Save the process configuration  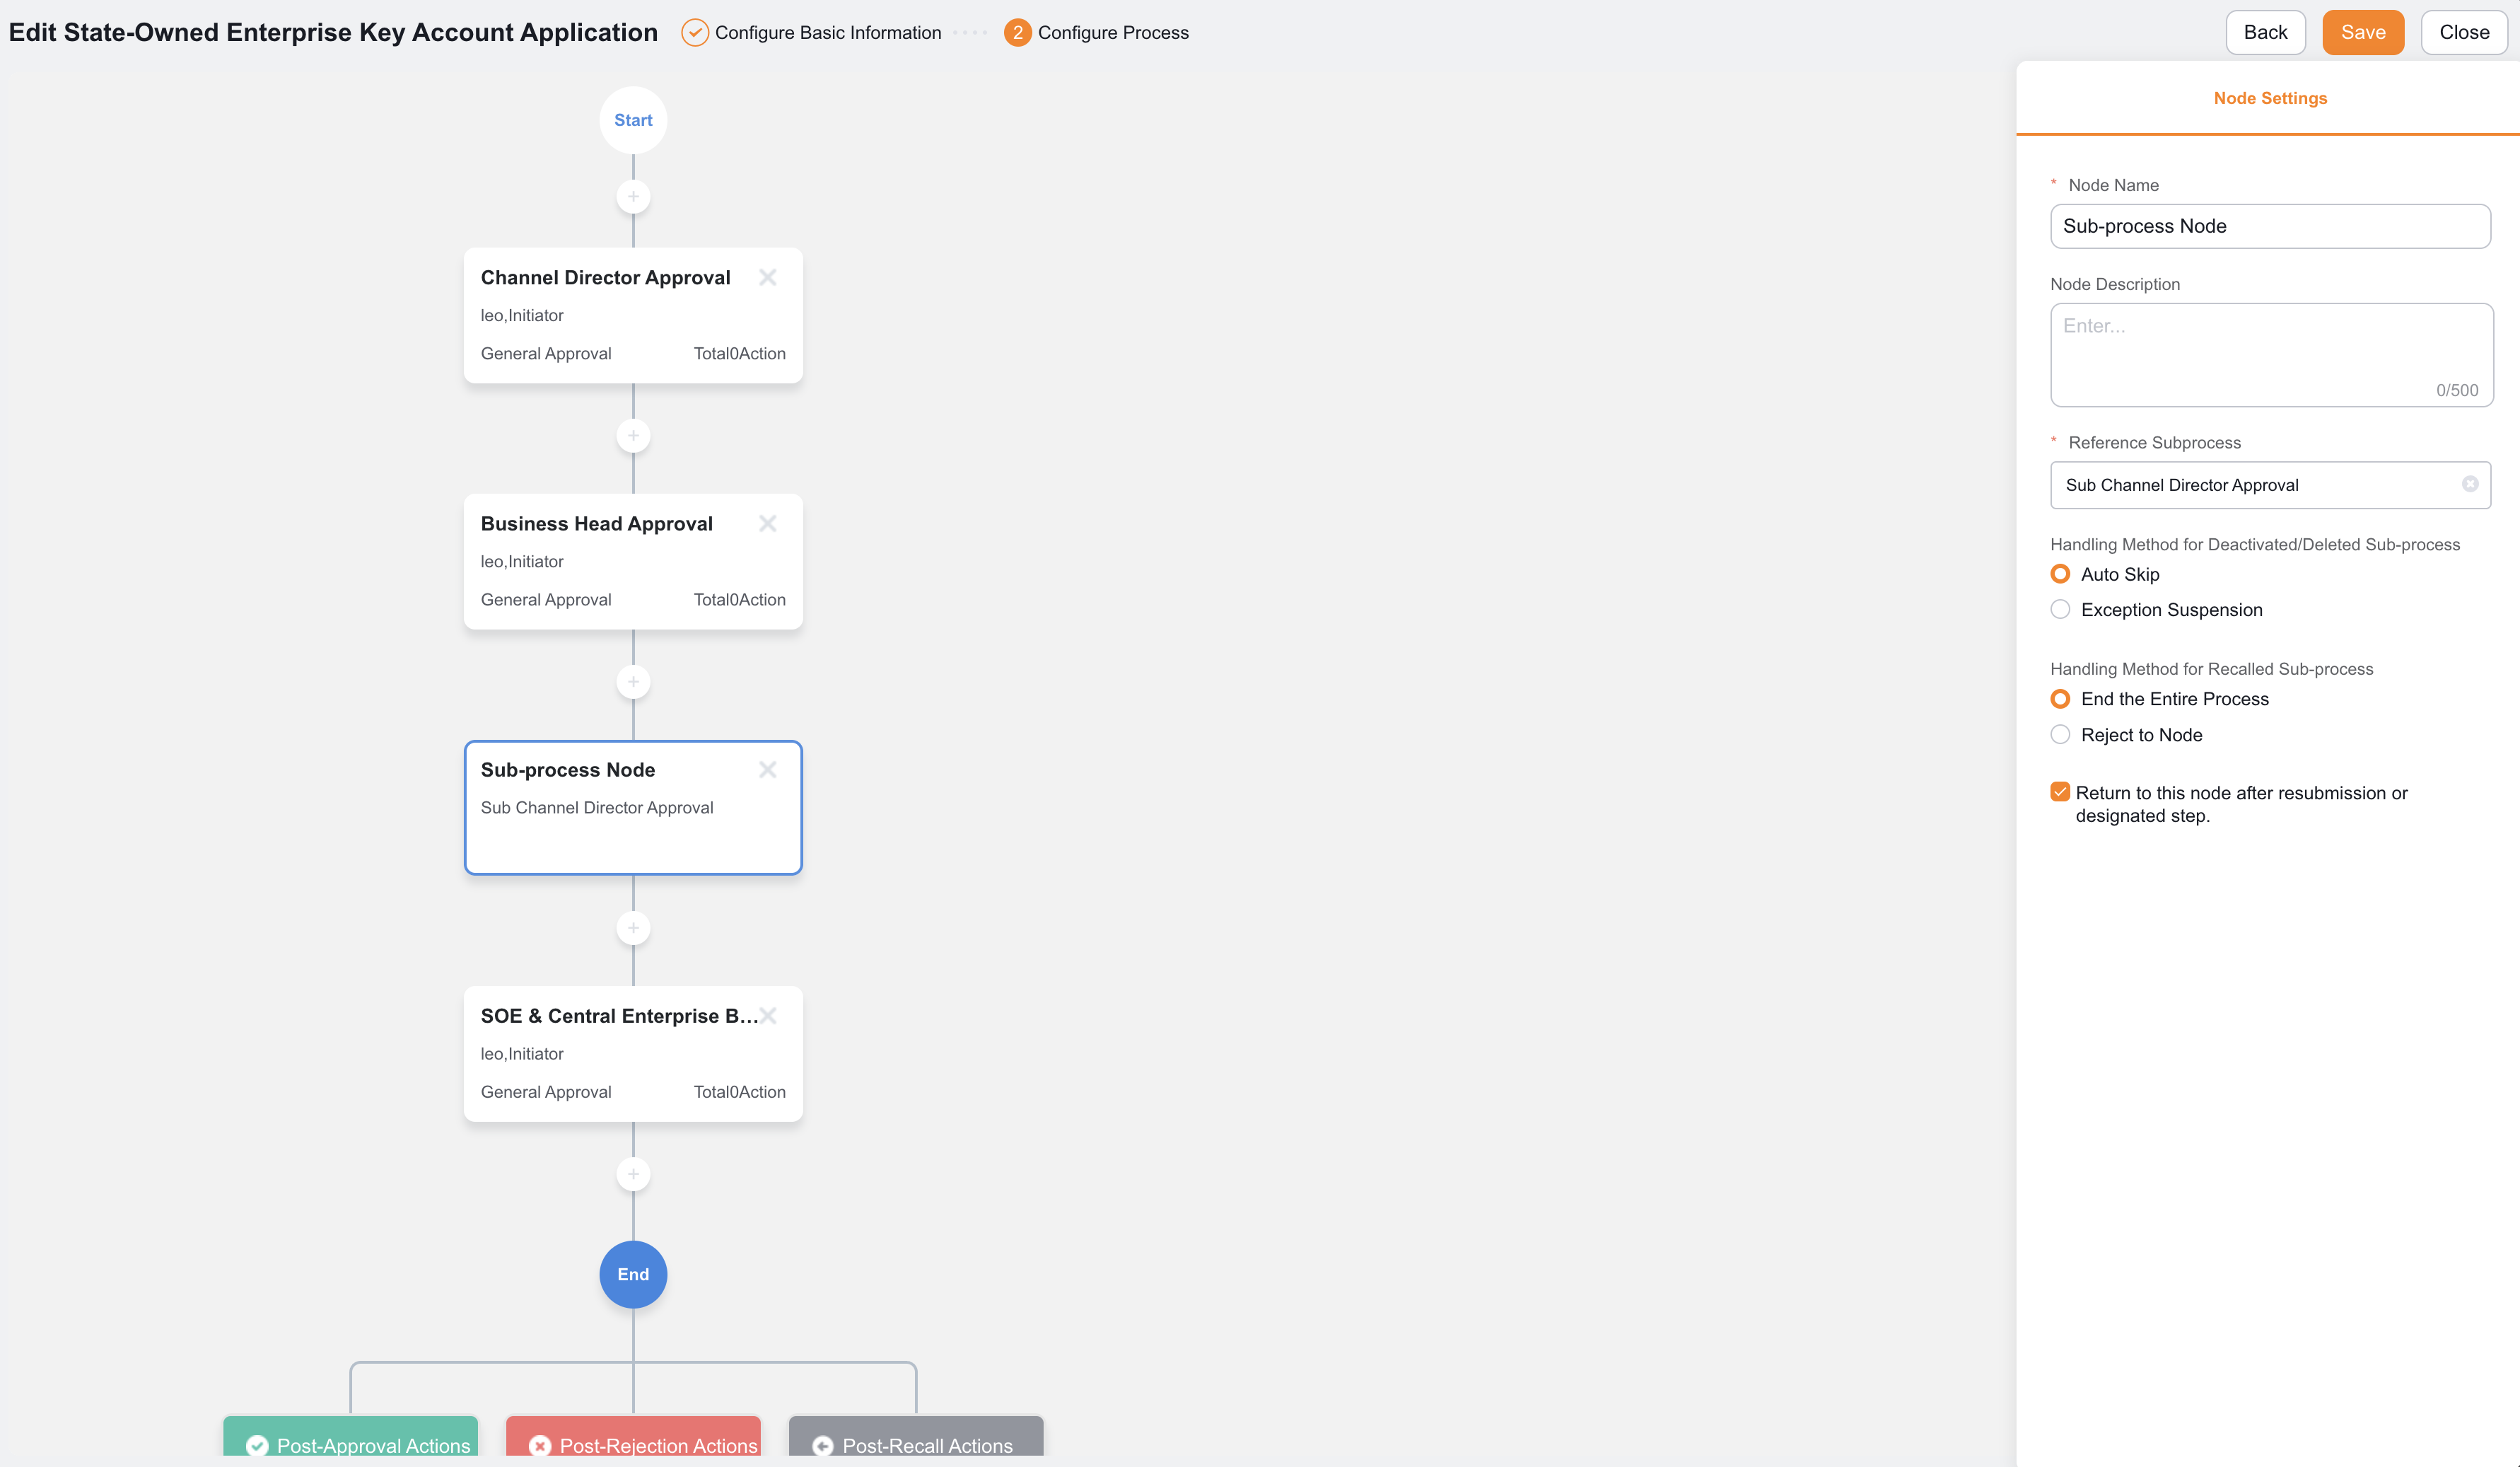(2363, 32)
